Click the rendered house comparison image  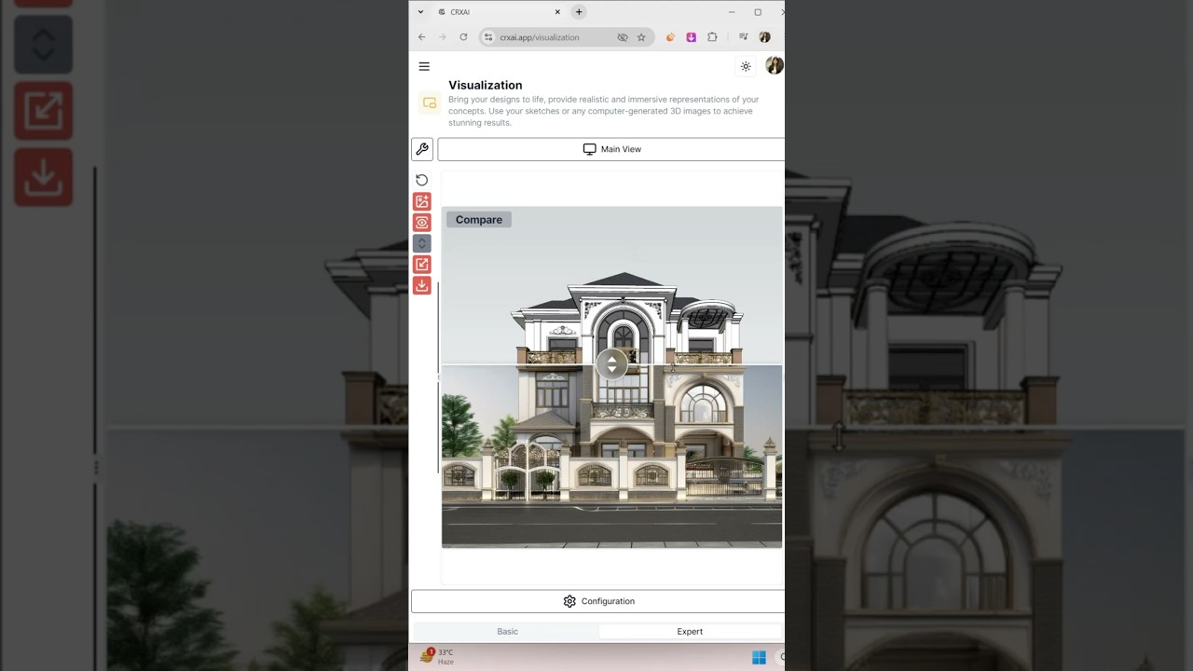[x=611, y=377]
